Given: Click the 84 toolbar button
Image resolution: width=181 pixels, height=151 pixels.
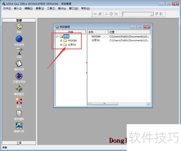Looking at the screenshot, I should click(95, 14).
